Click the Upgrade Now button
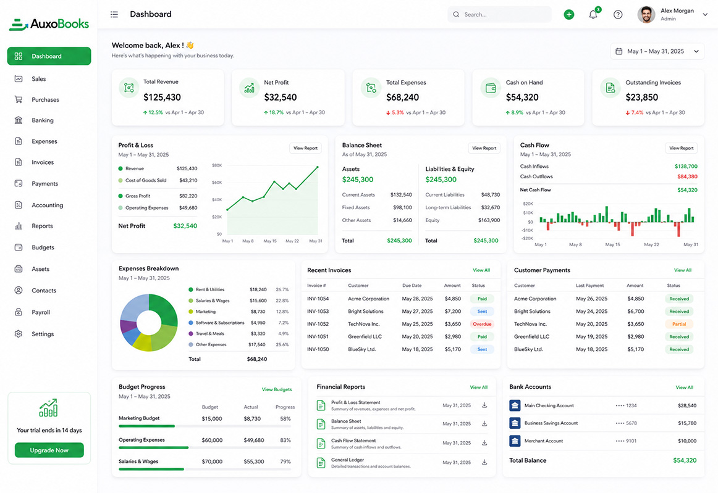This screenshot has height=493, width=718. click(x=49, y=450)
